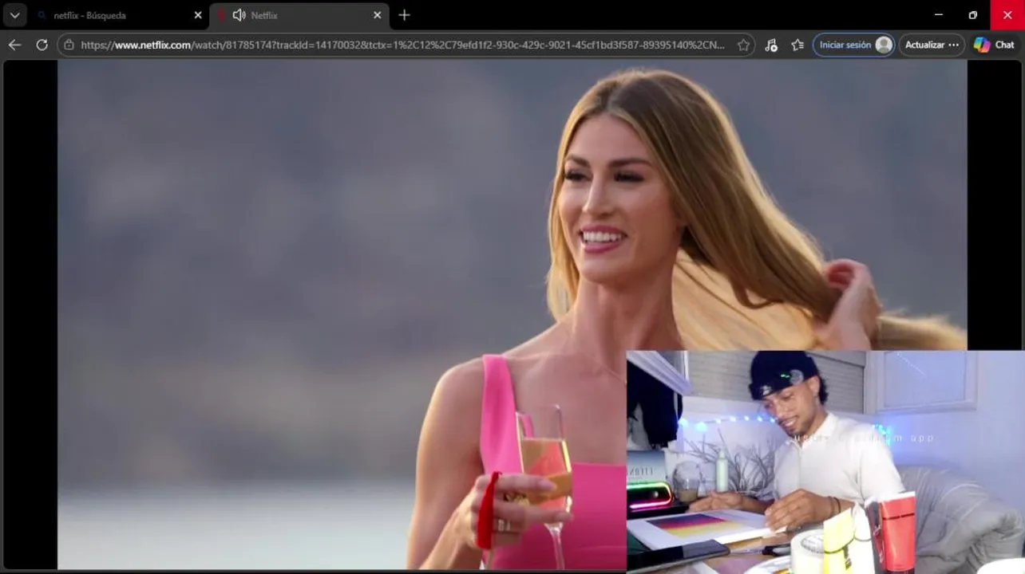Image resolution: width=1025 pixels, height=574 pixels.
Task: Open a new browser tab
Action: 404,15
